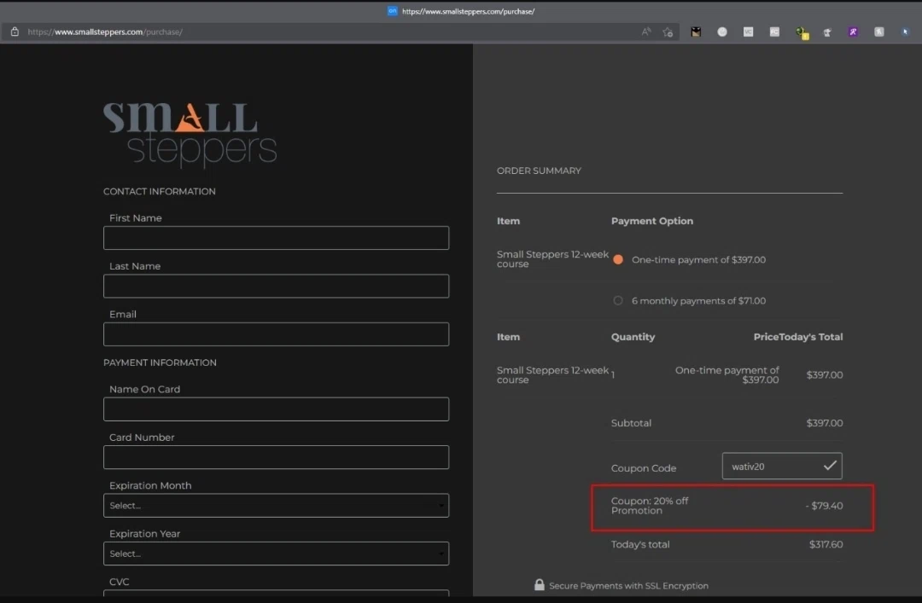The height and width of the screenshot is (603, 922).
Task: Click the 'Coupon: 20% off Promotion' text
Action: pos(649,506)
